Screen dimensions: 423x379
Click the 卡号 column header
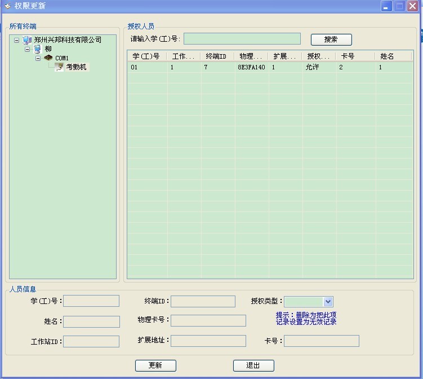(x=356, y=56)
